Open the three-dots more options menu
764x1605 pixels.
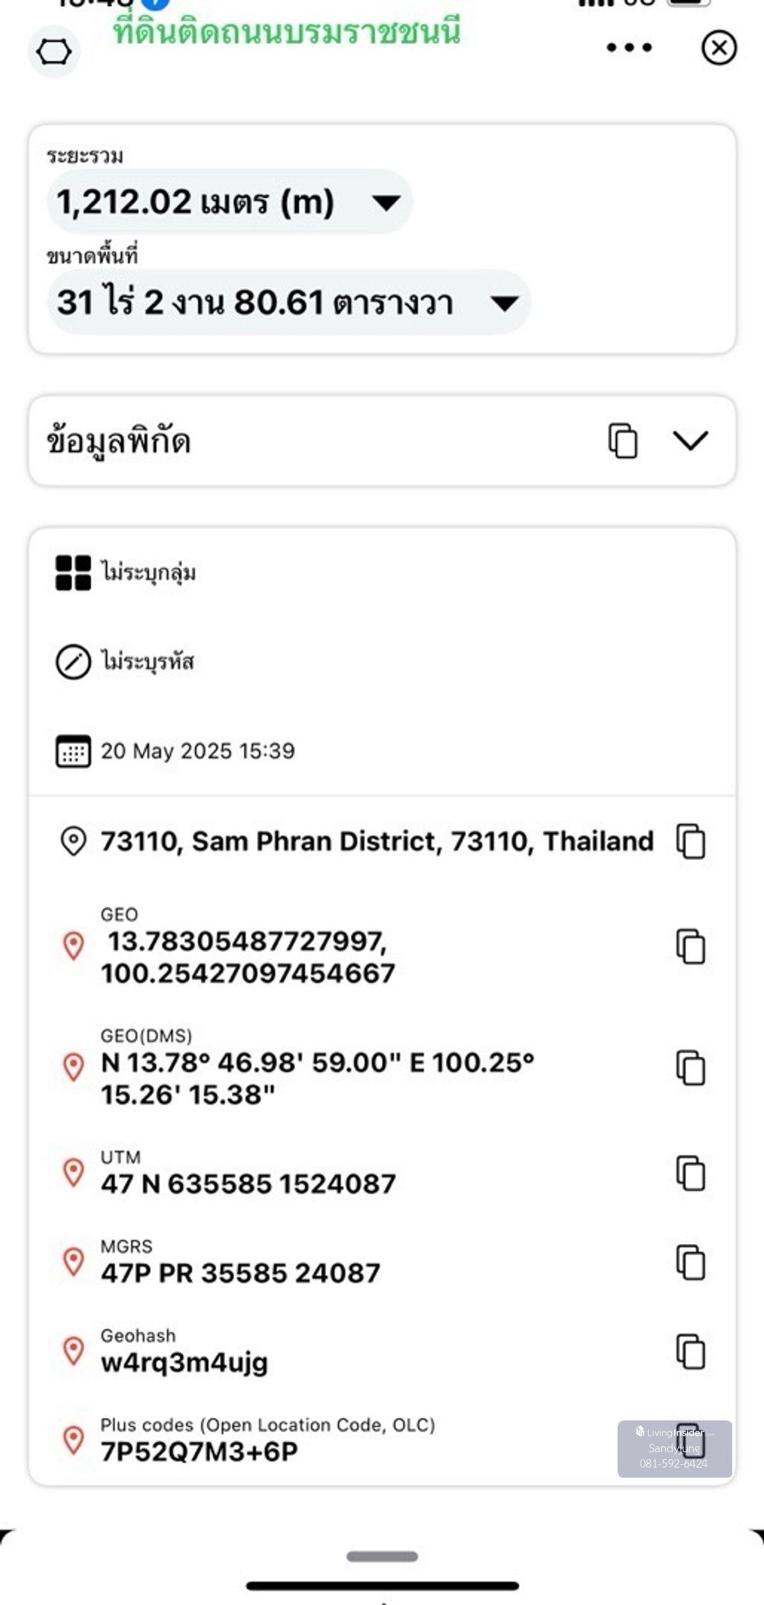coord(629,48)
